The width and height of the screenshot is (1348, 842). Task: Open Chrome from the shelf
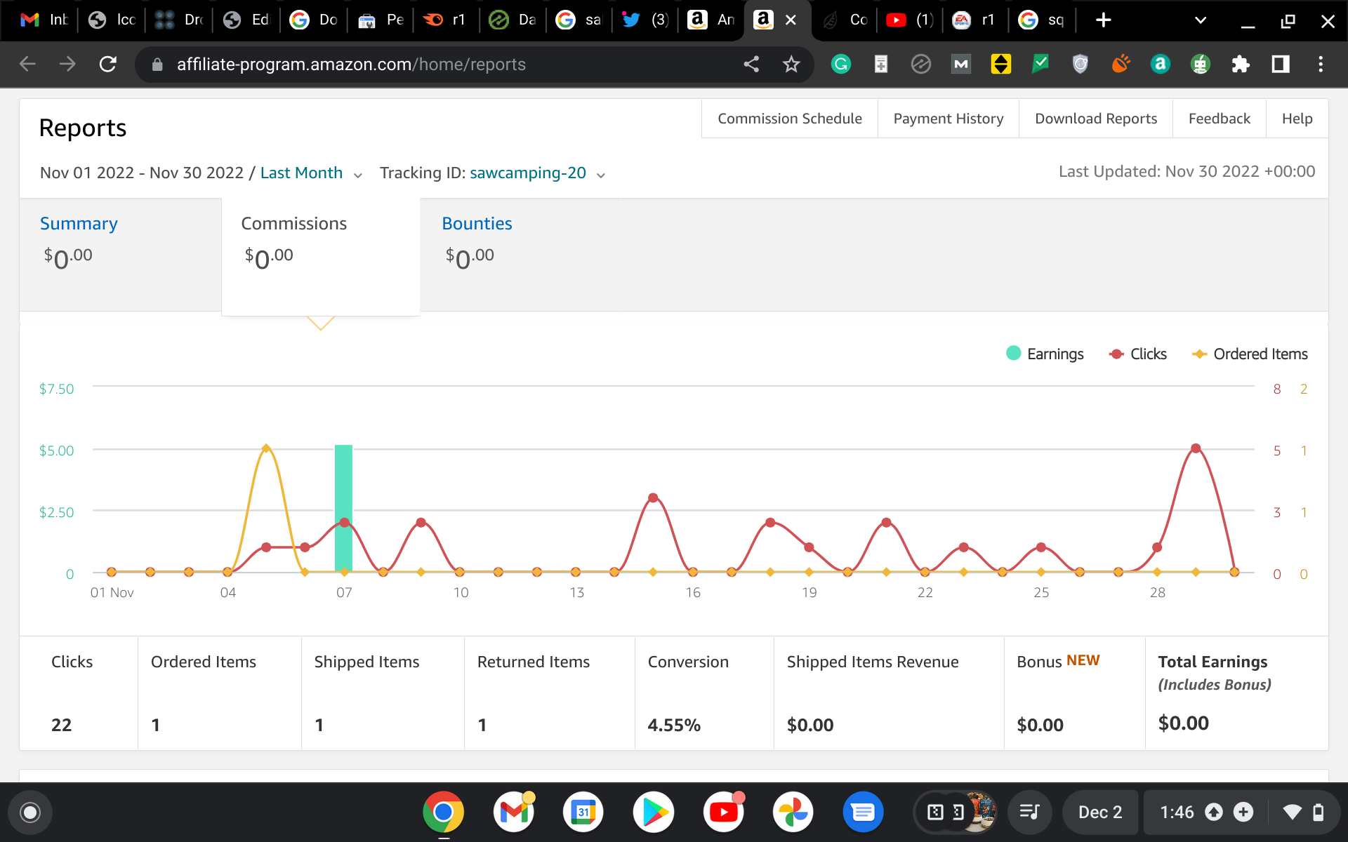click(x=443, y=813)
